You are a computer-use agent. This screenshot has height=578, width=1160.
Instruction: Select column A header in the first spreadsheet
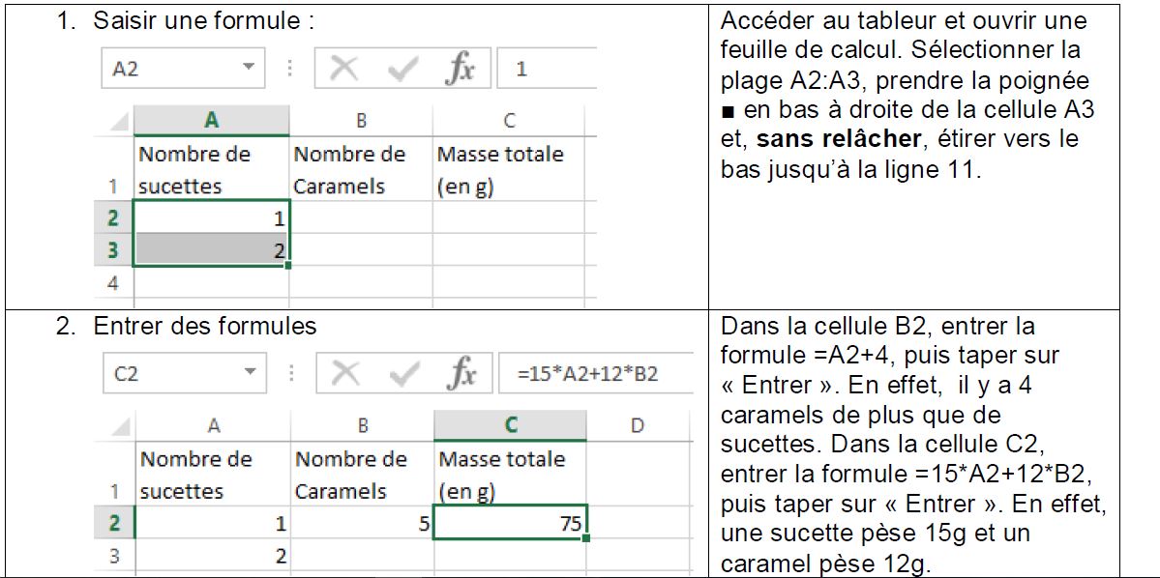click(x=211, y=120)
